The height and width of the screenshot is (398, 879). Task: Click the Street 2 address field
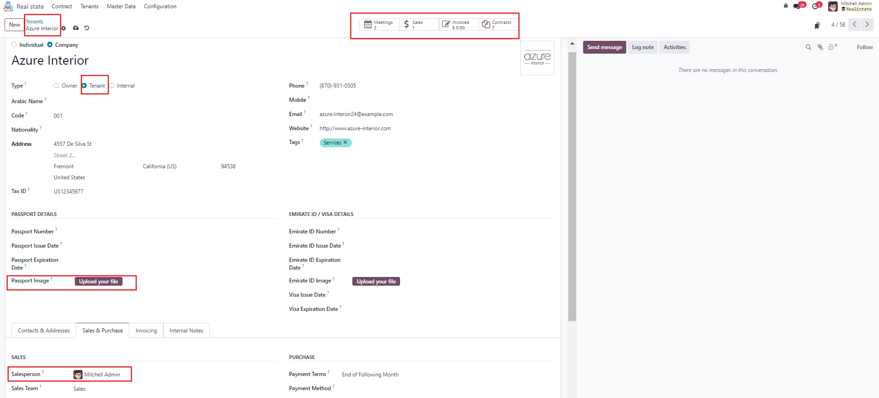tap(165, 155)
